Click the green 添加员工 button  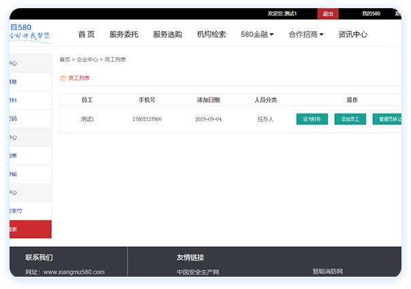pyautogui.click(x=350, y=119)
